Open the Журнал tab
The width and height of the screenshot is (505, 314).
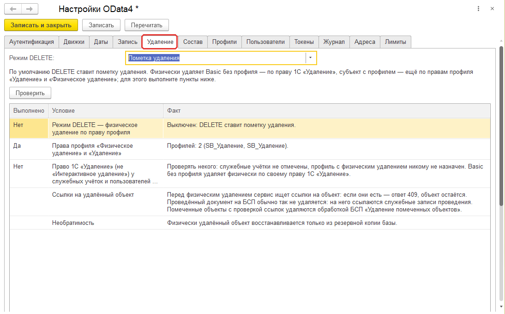click(334, 42)
